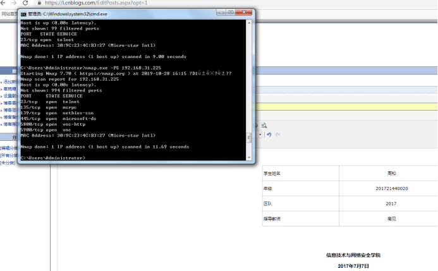Click the [未分类] category link
The height and width of the screenshot is (271, 438).
8,163
